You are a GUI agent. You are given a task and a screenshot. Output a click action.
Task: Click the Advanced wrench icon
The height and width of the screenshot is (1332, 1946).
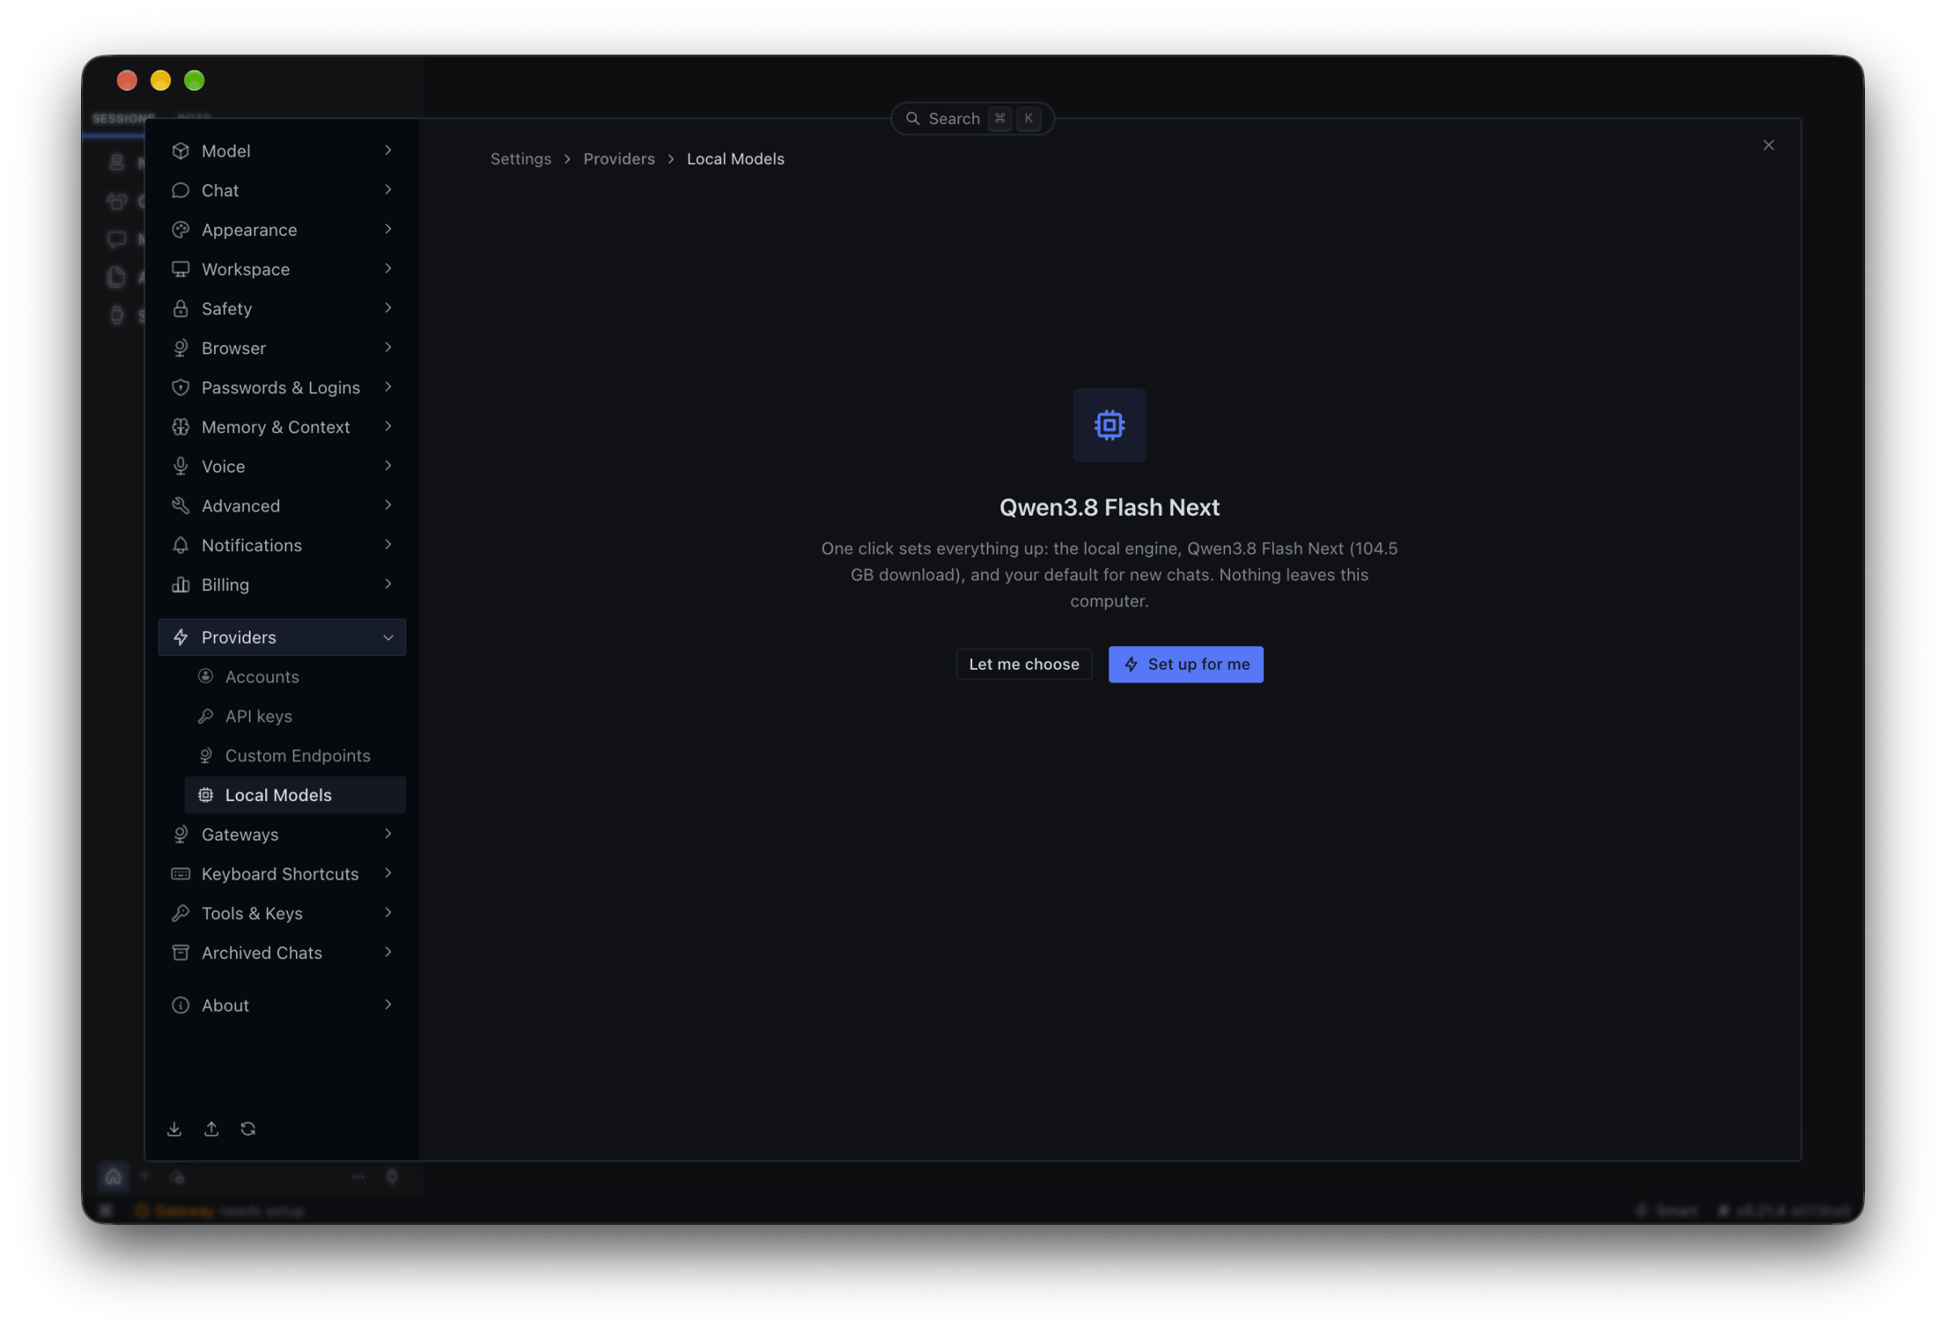[x=180, y=505]
